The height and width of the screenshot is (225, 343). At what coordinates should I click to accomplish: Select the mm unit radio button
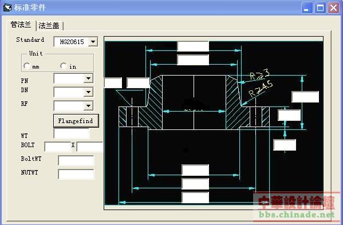[27, 66]
